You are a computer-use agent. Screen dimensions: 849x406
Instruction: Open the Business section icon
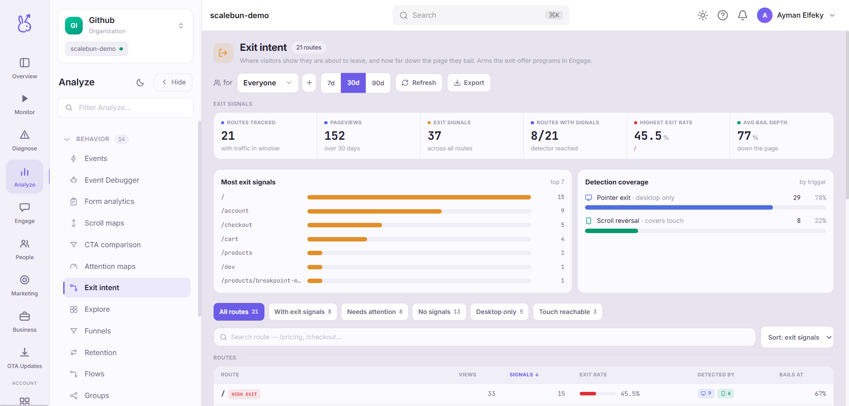25,316
